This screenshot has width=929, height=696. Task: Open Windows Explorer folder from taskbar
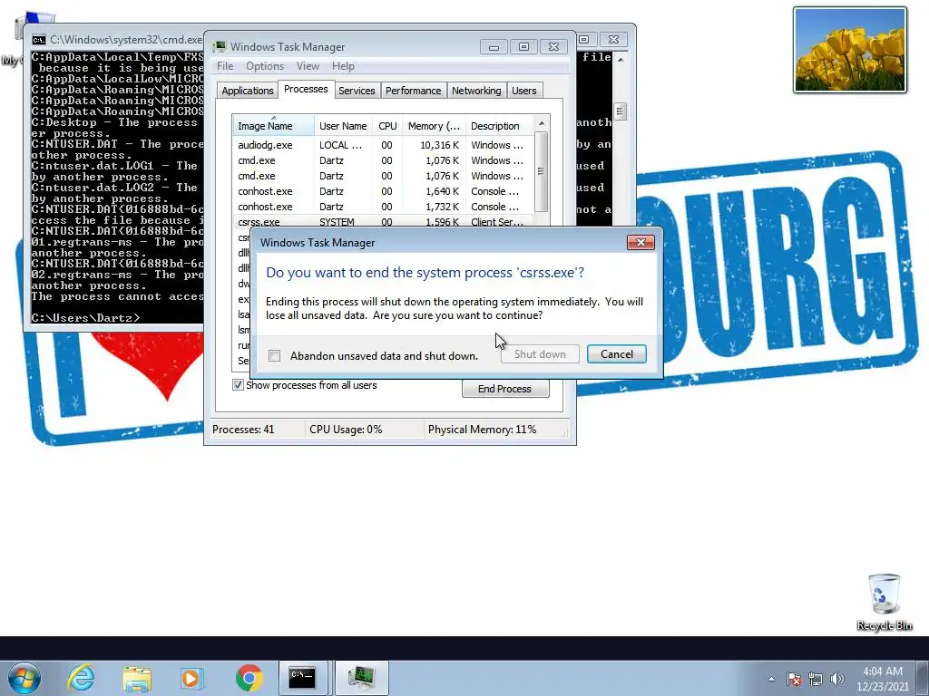(x=137, y=678)
